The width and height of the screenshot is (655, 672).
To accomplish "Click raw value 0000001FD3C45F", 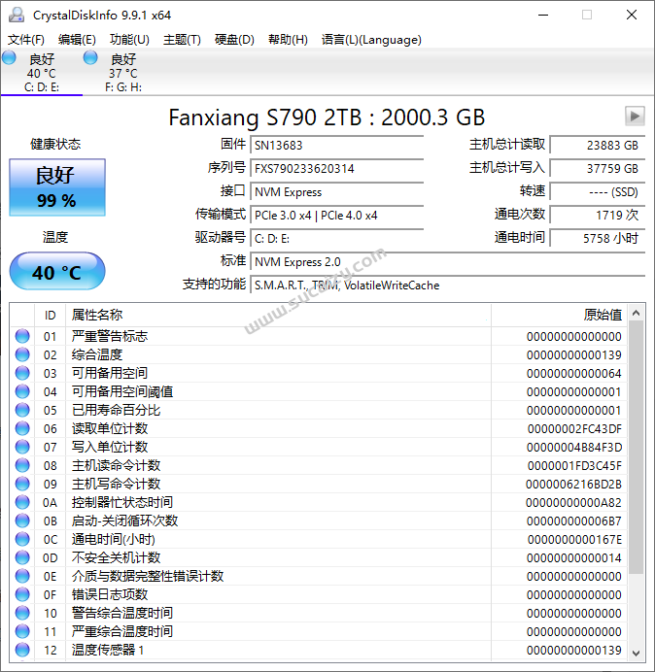I will tap(574, 465).
